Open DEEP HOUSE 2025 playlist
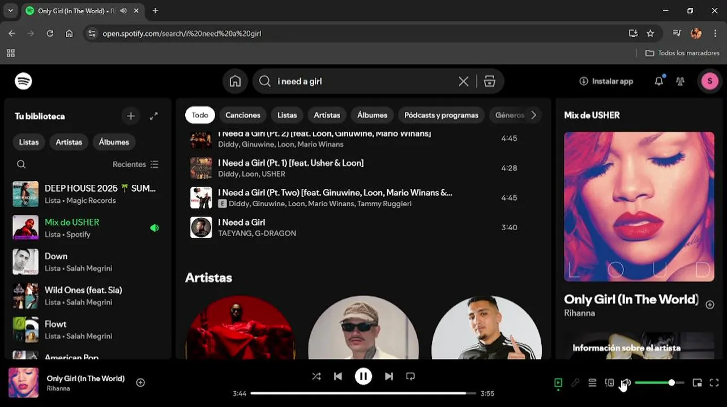Image resolution: width=727 pixels, height=407 pixels. pos(88,194)
